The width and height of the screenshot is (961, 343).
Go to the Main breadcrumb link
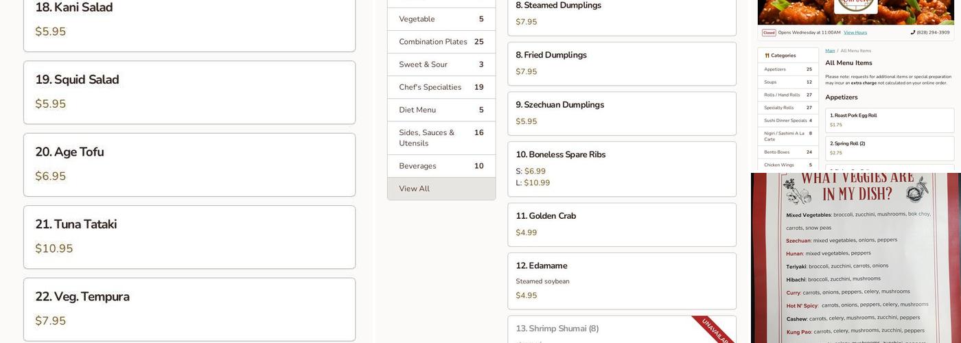(830, 51)
